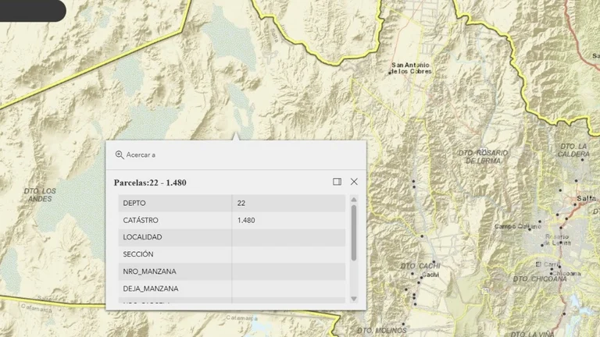Click the NRO_MANZANA attribute row

pos(232,271)
